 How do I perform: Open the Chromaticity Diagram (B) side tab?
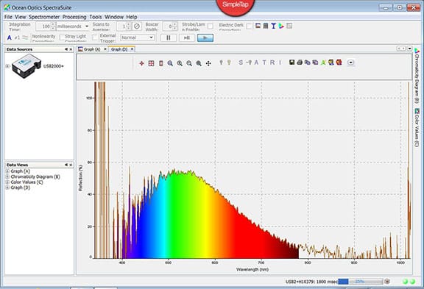pos(417,76)
